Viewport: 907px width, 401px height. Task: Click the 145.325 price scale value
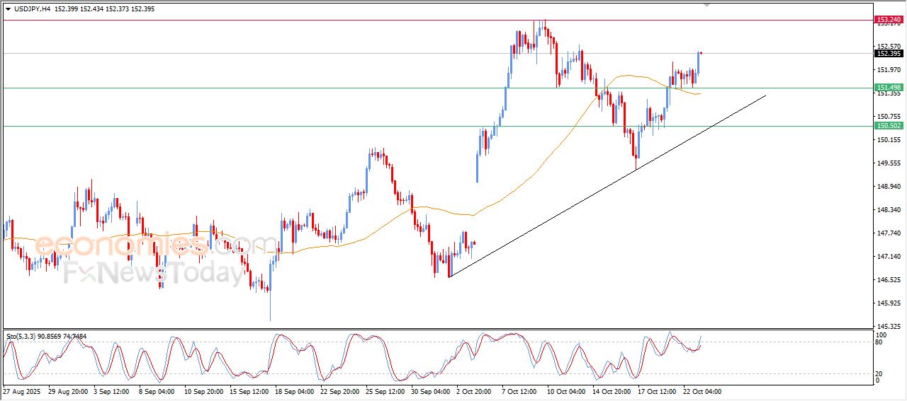pyautogui.click(x=888, y=326)
